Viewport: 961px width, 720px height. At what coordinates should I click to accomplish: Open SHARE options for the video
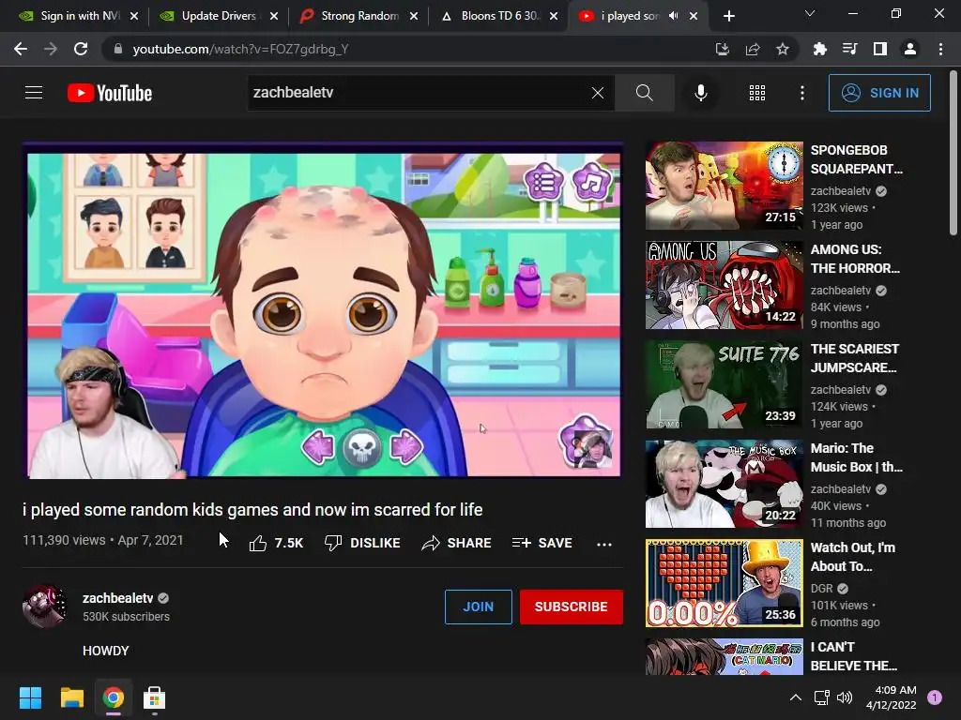click(x=457, y=543)
